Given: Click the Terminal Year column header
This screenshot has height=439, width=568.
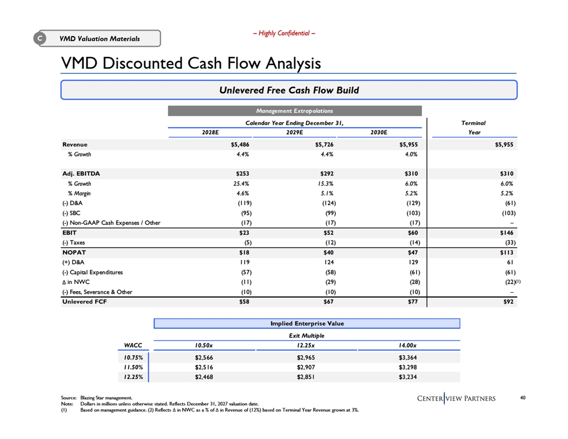Looking at the screenshot, I should [473, 128].
